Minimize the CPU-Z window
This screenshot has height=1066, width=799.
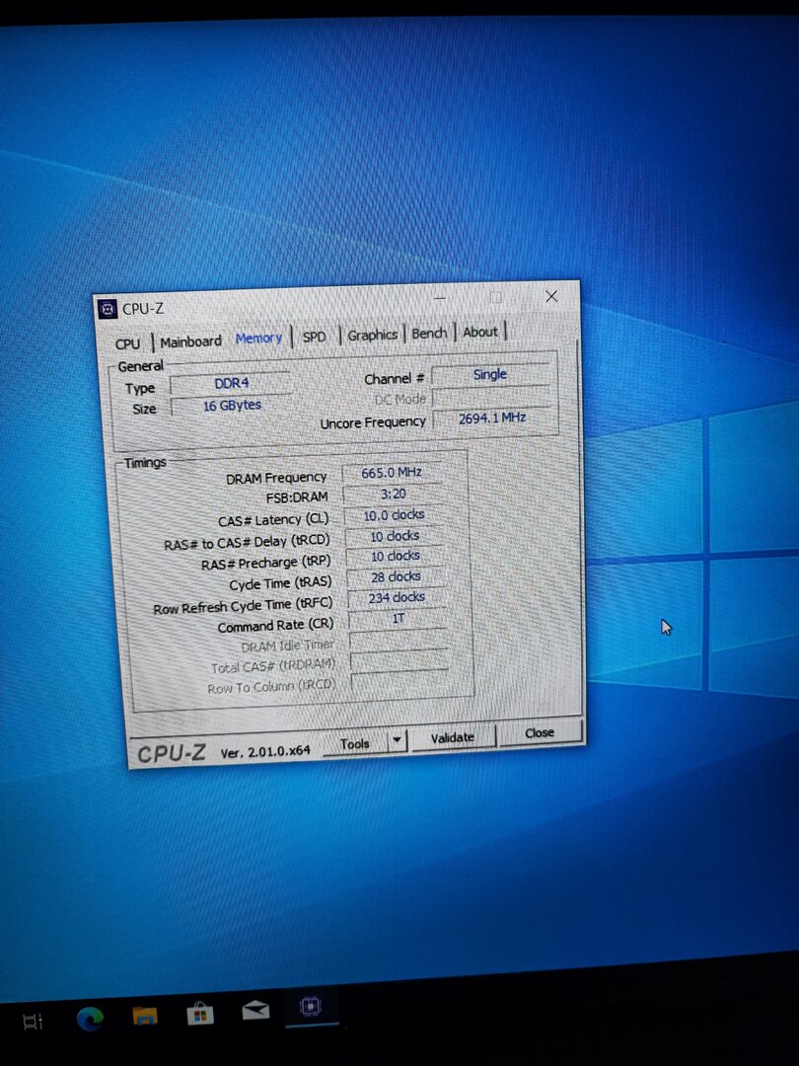pyautogui.click(x=440, y=298)
